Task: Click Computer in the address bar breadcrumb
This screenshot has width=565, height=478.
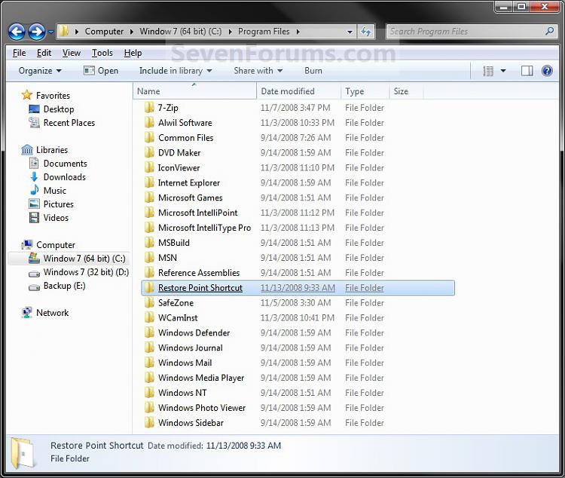Action: (104, 32)
